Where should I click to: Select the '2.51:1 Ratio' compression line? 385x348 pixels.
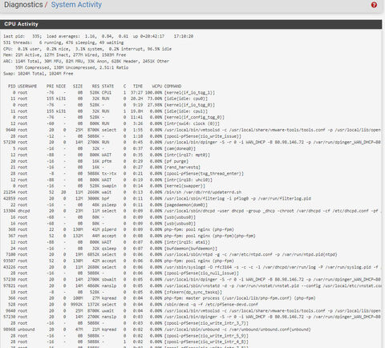tap(71, 67)
